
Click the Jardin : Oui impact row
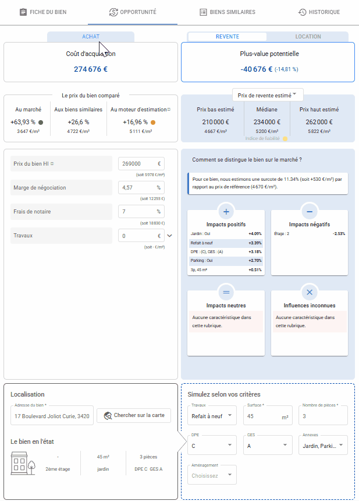pos(226,234)
